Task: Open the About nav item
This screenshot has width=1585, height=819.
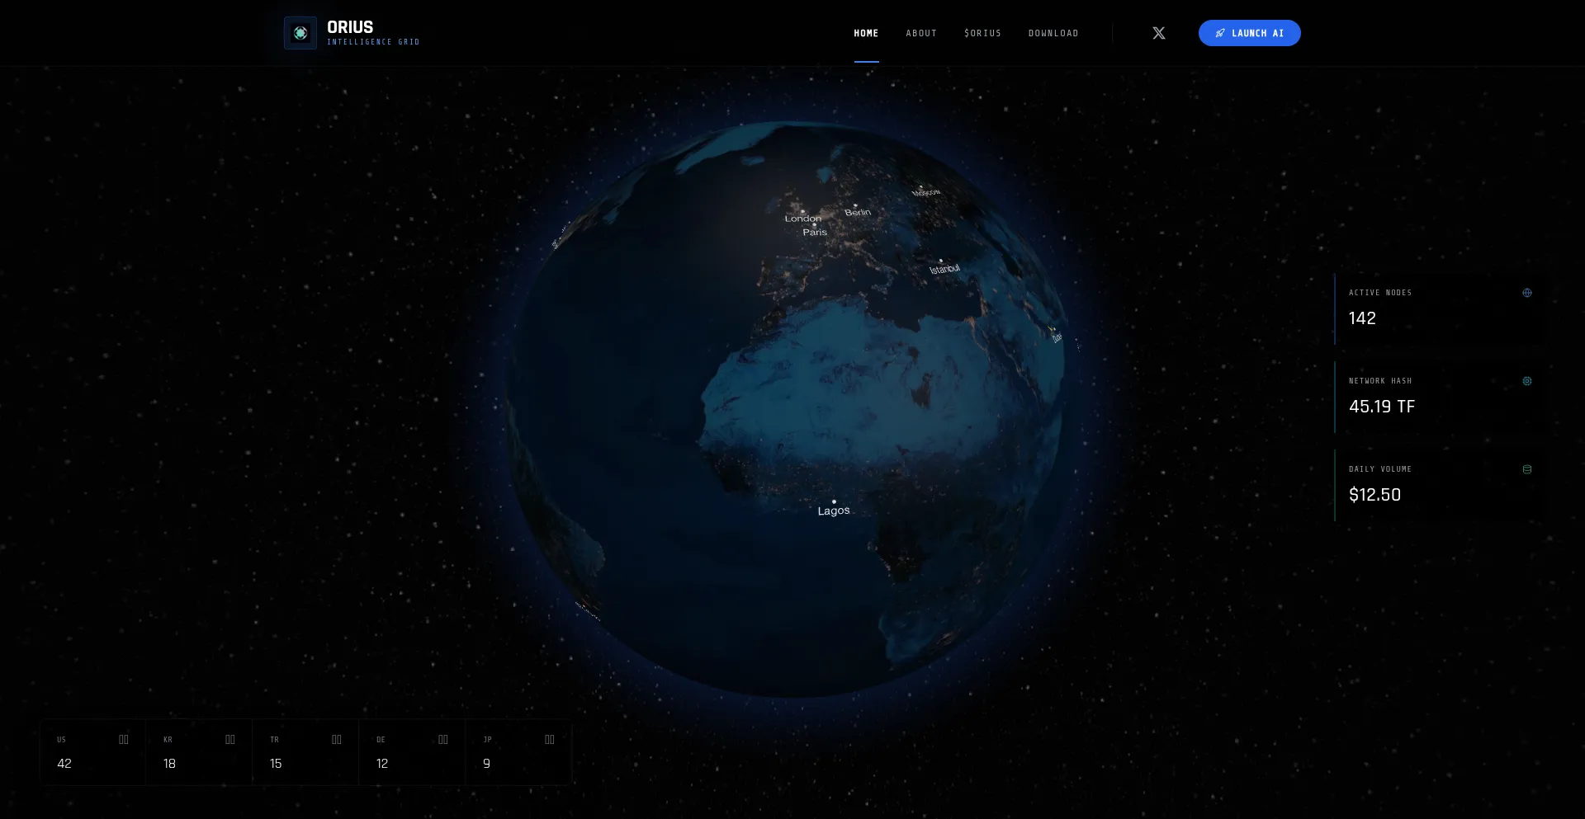Action: coord(921,33)
